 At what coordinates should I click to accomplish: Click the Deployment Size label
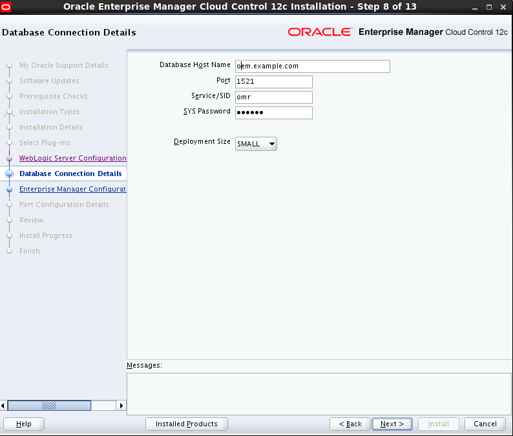click(x=202, y=142)
